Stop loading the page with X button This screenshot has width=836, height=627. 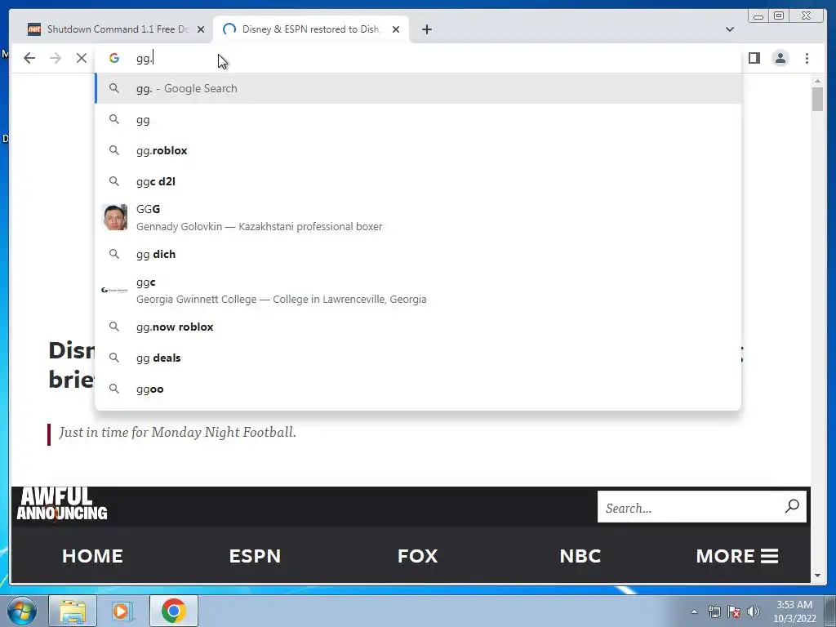coord(81,58)
